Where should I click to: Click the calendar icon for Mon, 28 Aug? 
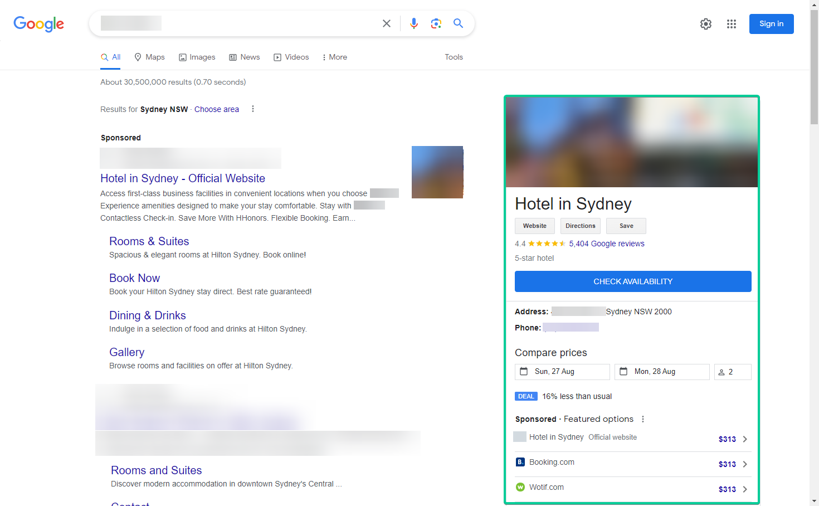(x=623, y=371)
